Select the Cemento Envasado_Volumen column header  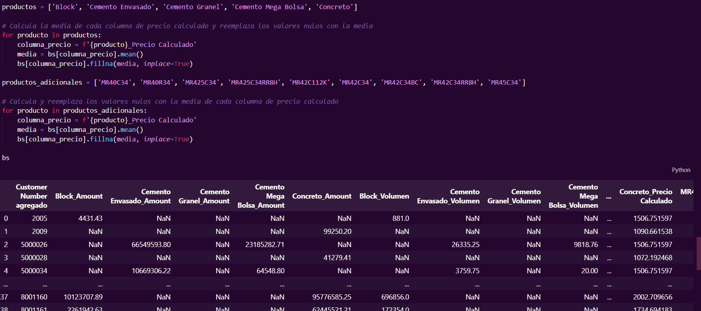pyautogui.click(x=448, y=196)
